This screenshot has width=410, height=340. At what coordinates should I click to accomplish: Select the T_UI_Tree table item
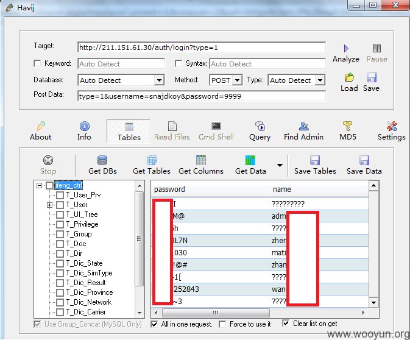pyautogui.click(x=82, y=214)
